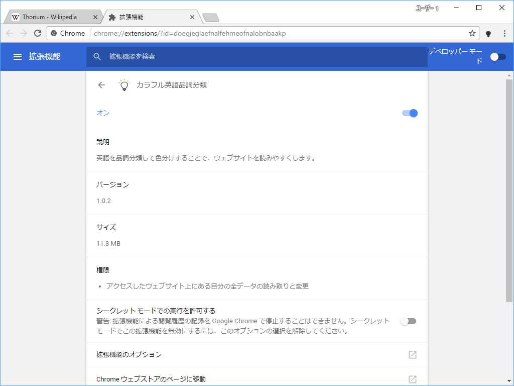Open the ユーザー 1 profile menu
Screen dimensions: 514x386
(426, 8)
